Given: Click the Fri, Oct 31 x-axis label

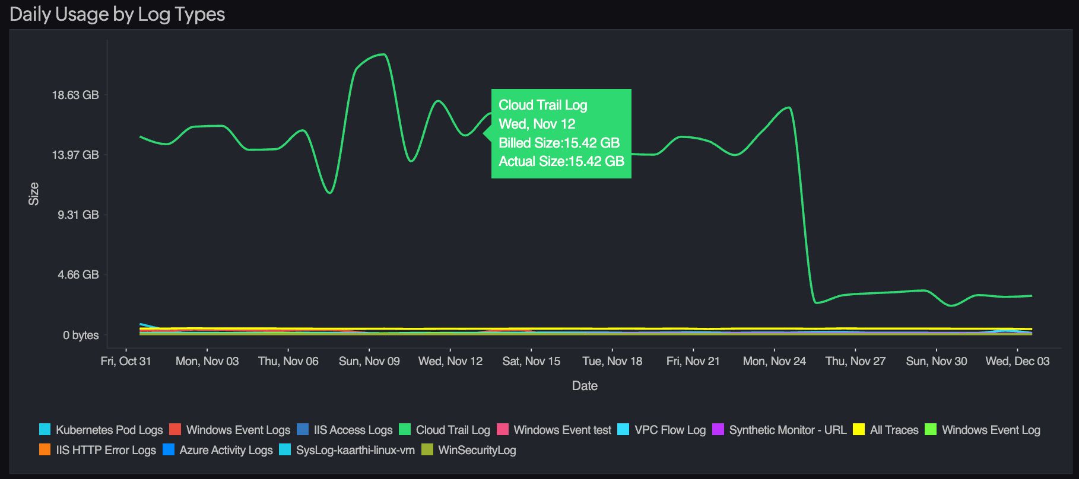Looking at the screenshot, I should (126, 361).
